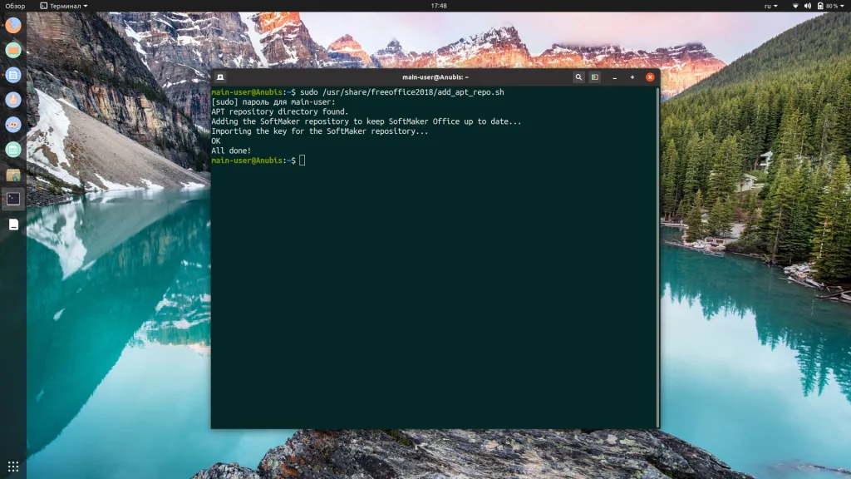Screen dimensions: 851x479
Task: Open the 17:48 clock calendar menu
Action: (439, 6)
